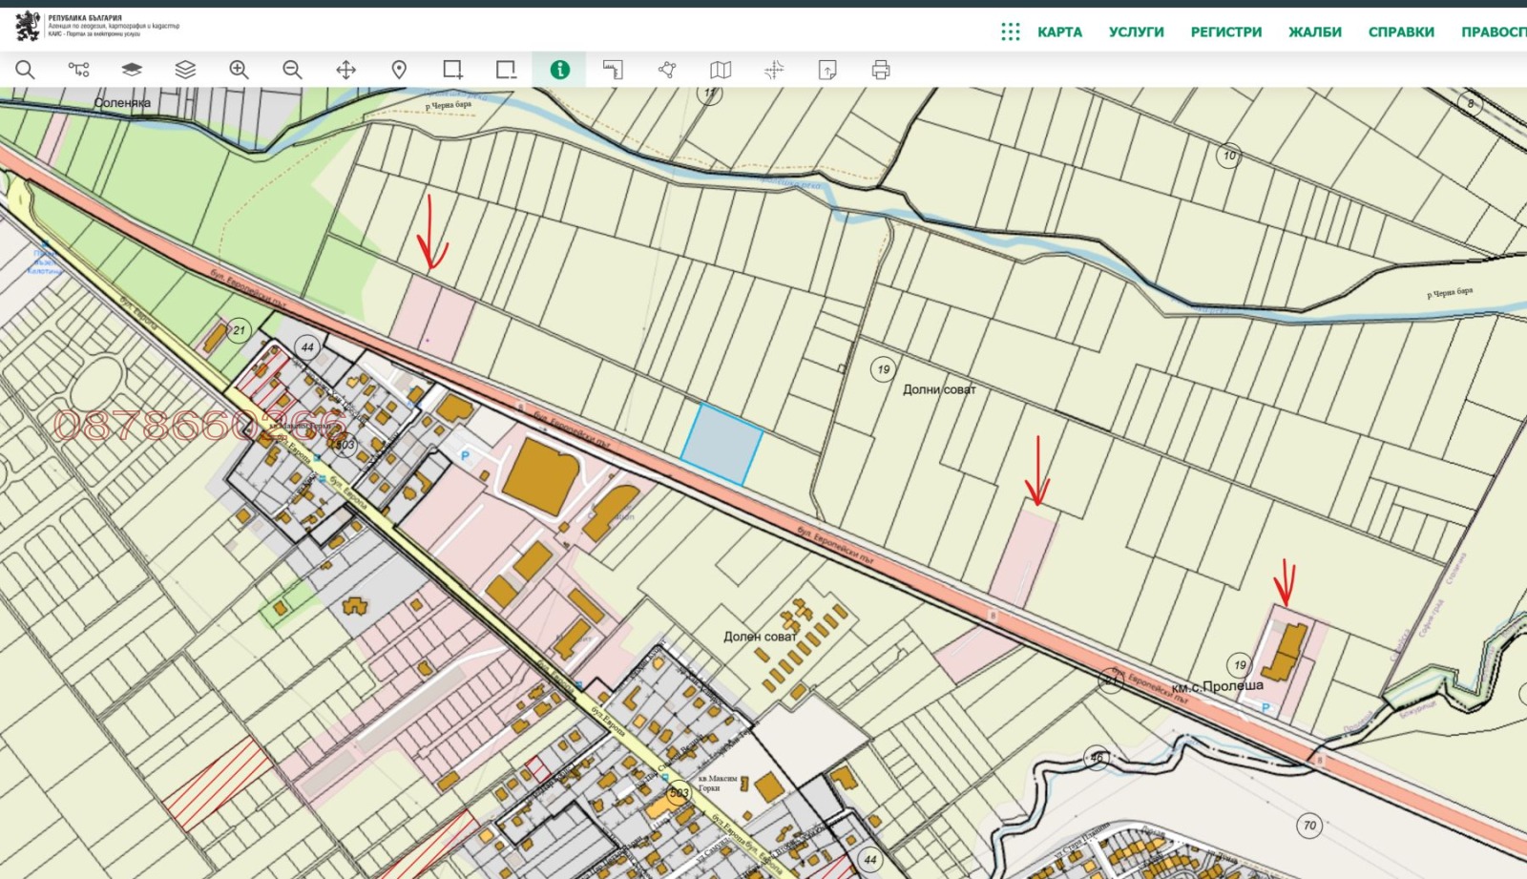Open the РЕГИСТРИ menu

(1225, 31)
